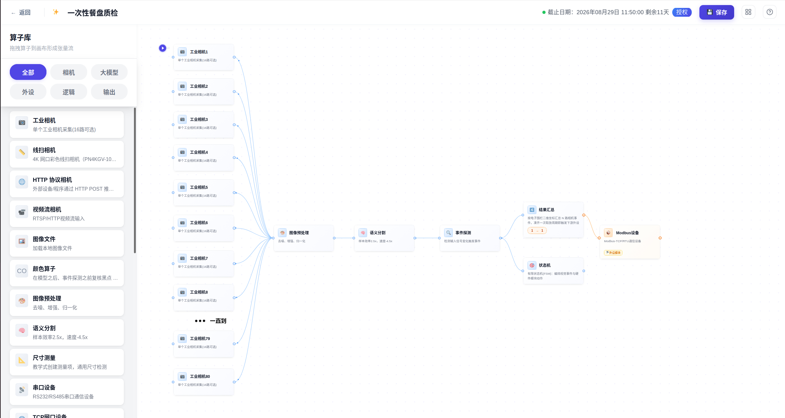Click 图像预处理 node output port

(x=334, y=238)
